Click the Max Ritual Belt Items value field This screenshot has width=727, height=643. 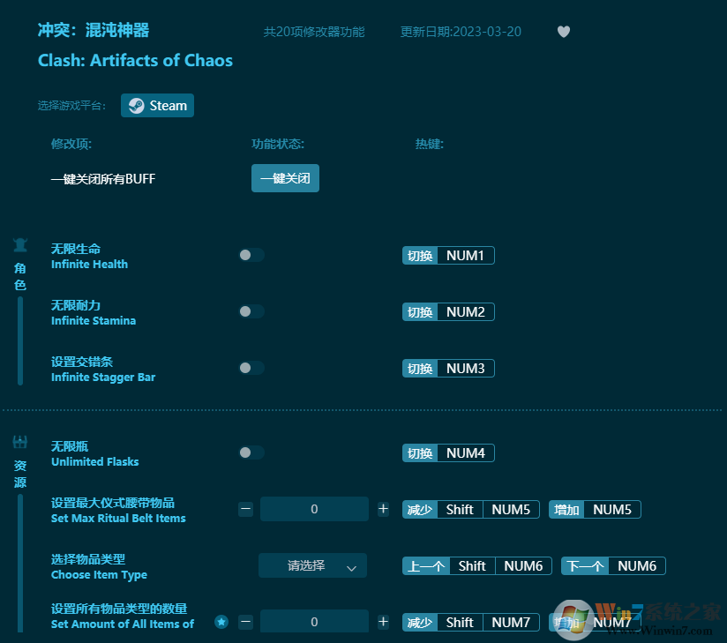click(x=314, y=509)
